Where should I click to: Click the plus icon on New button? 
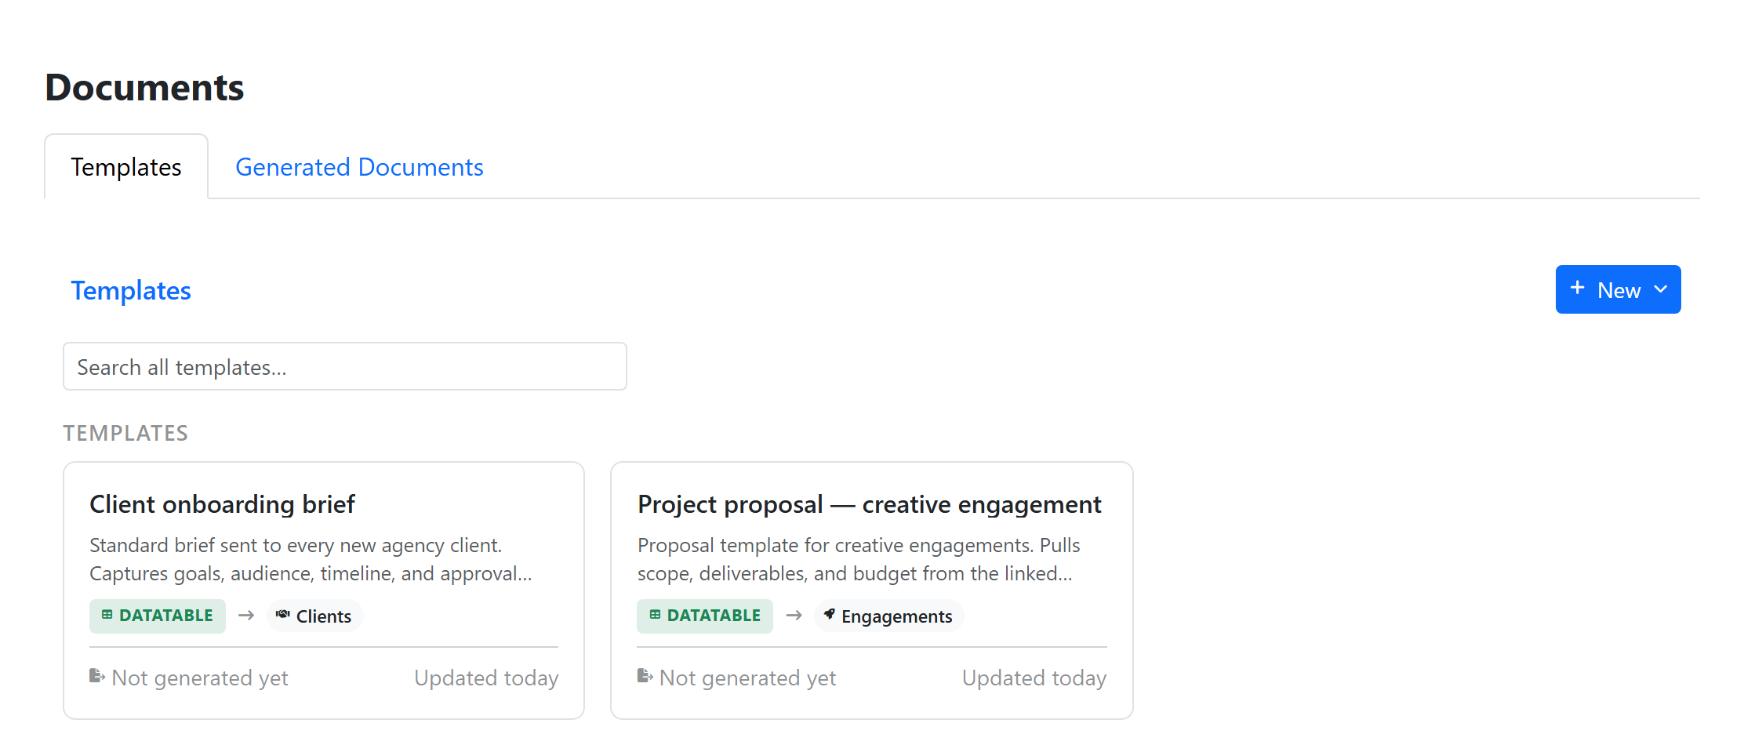[1577, 289]
